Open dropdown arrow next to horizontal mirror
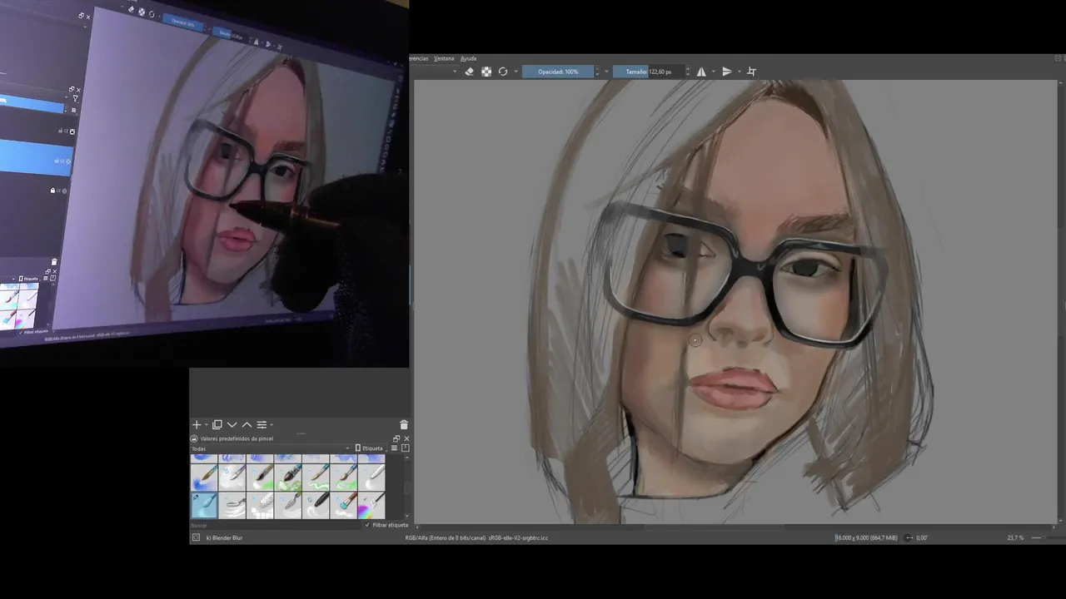This screenshot has height=599, width=1066. pos(714,72)
